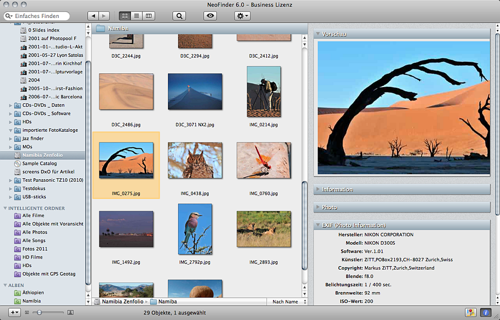
Task: Open the plus add menu
Action: 14,312
